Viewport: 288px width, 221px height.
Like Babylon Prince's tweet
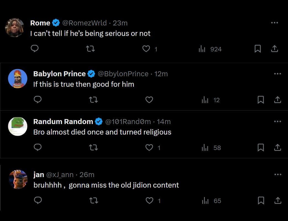point(149,100)
